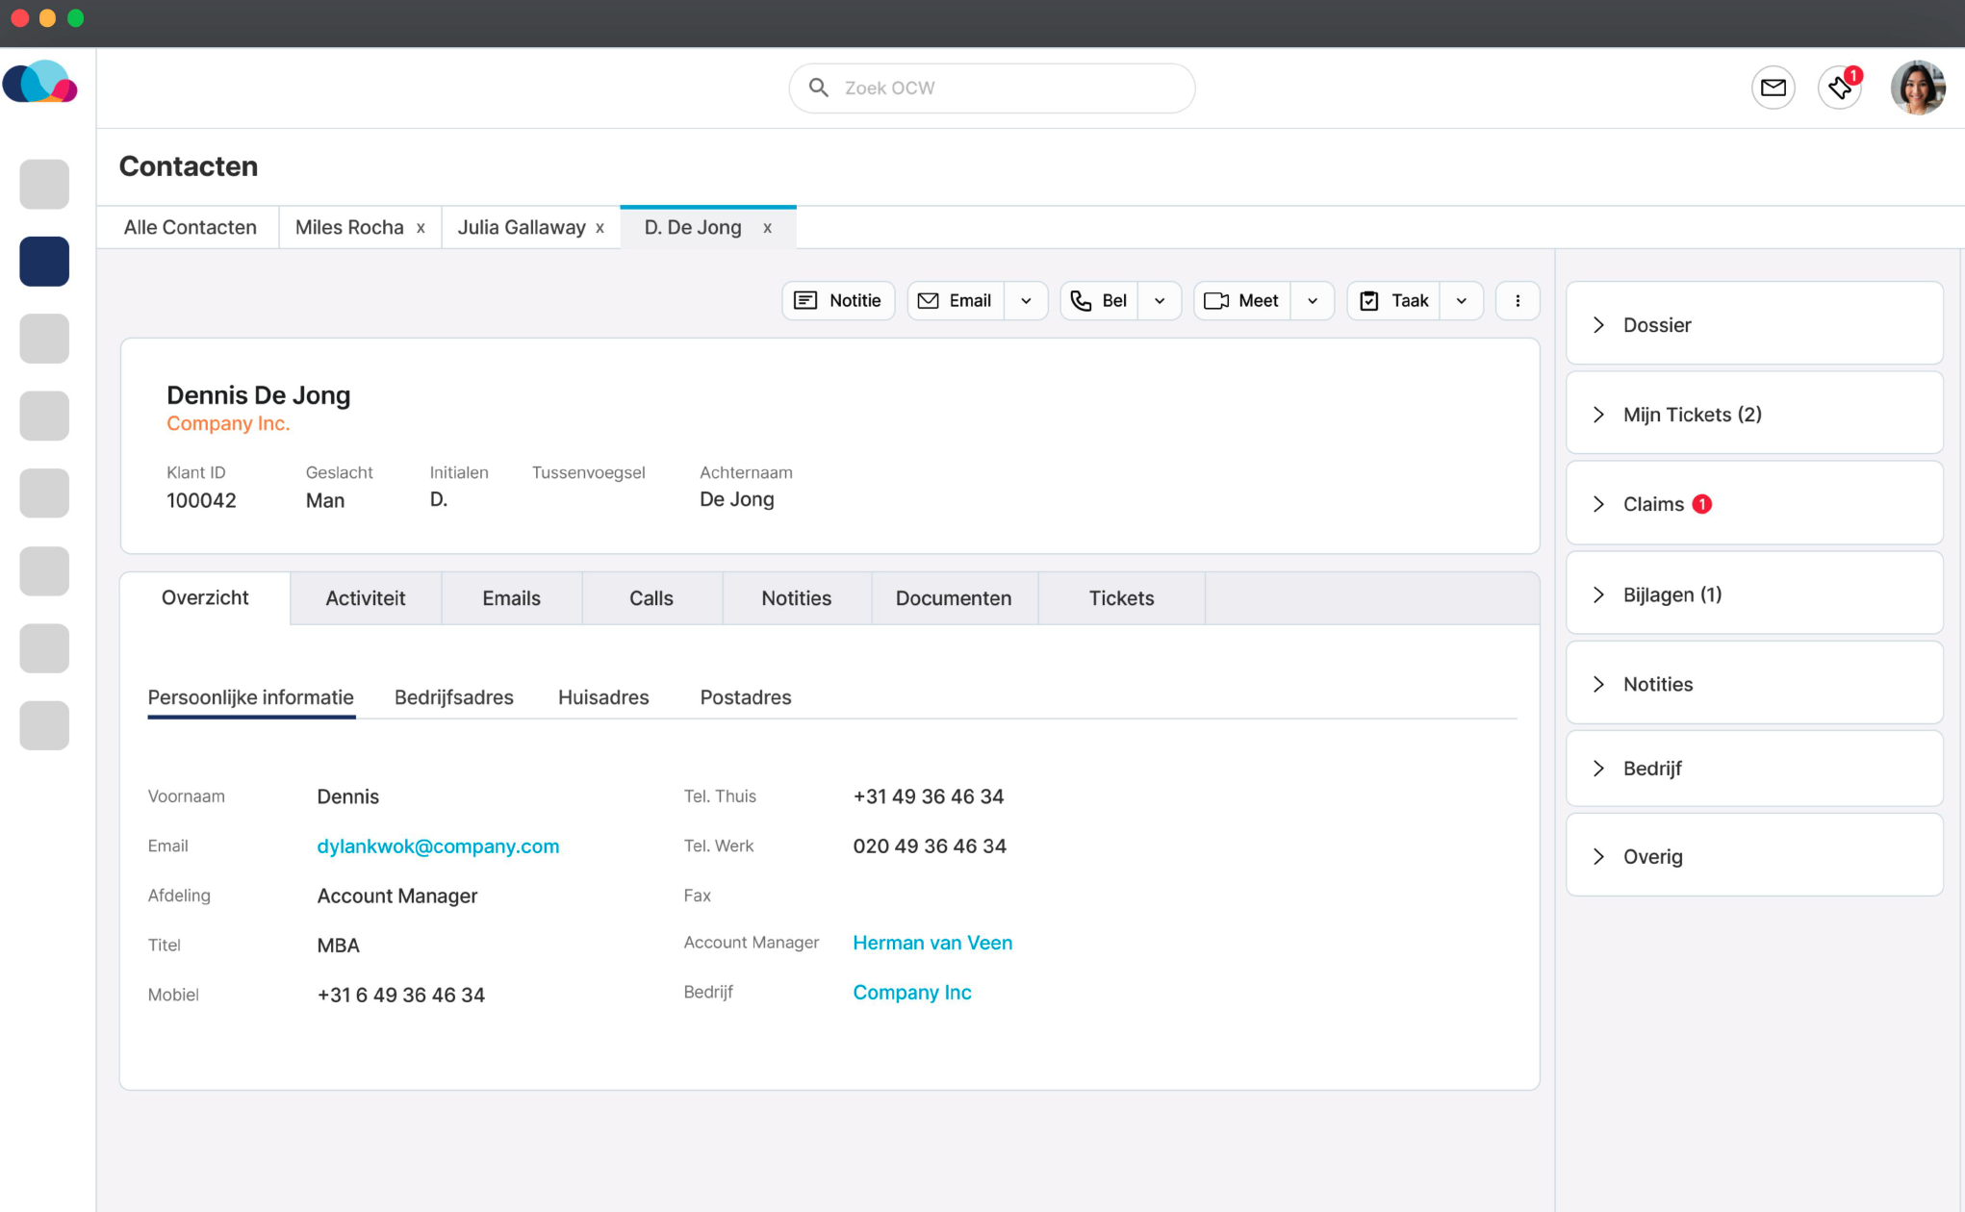Click the Notitie note icon button

coord(838,301)
